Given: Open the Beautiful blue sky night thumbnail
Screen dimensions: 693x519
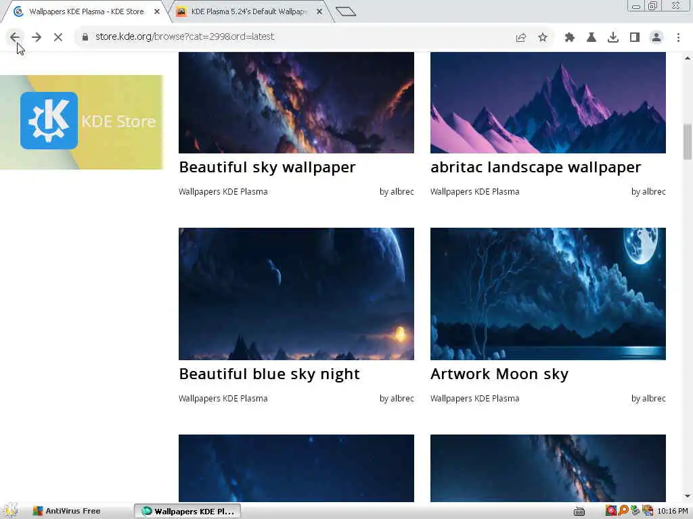Looking at the screenshot, I should [296, 293].
